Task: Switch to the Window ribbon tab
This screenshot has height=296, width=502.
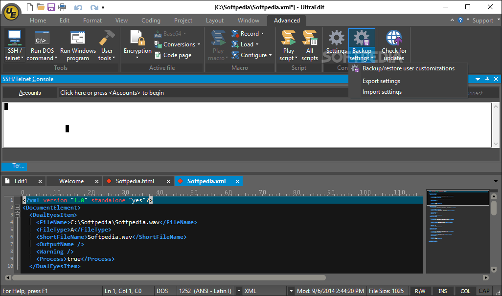Action: [249, 21]
